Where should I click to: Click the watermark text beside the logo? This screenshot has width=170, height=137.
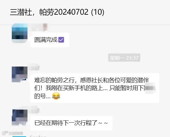[x=16, y=133]
